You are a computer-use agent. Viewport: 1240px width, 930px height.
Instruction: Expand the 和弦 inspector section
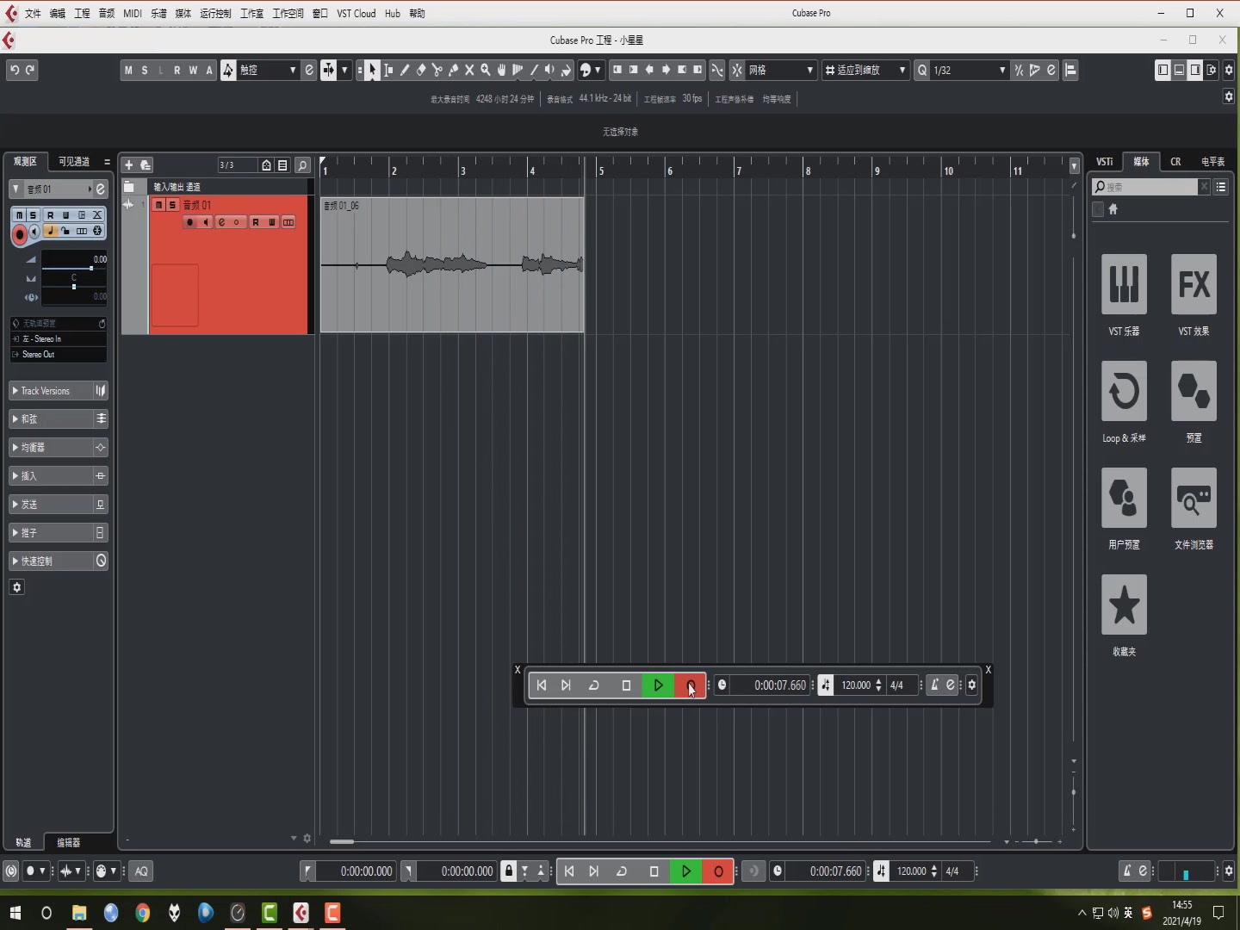[x=51, y=418]
